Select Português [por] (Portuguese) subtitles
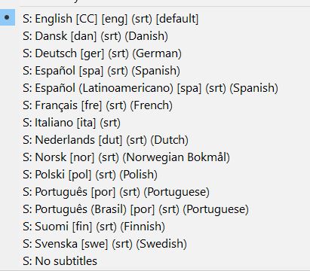 155,192
